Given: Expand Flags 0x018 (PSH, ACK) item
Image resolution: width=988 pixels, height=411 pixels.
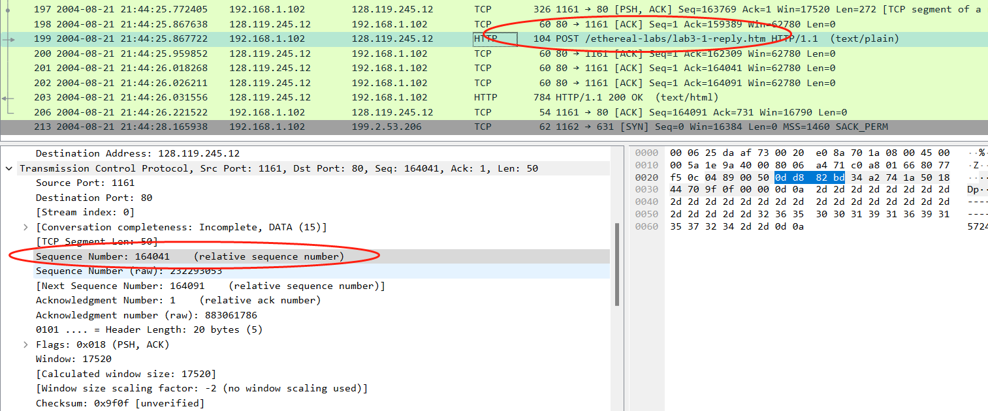Looking at the screenshot, I should pyautogui.click(x=25, y=344).
